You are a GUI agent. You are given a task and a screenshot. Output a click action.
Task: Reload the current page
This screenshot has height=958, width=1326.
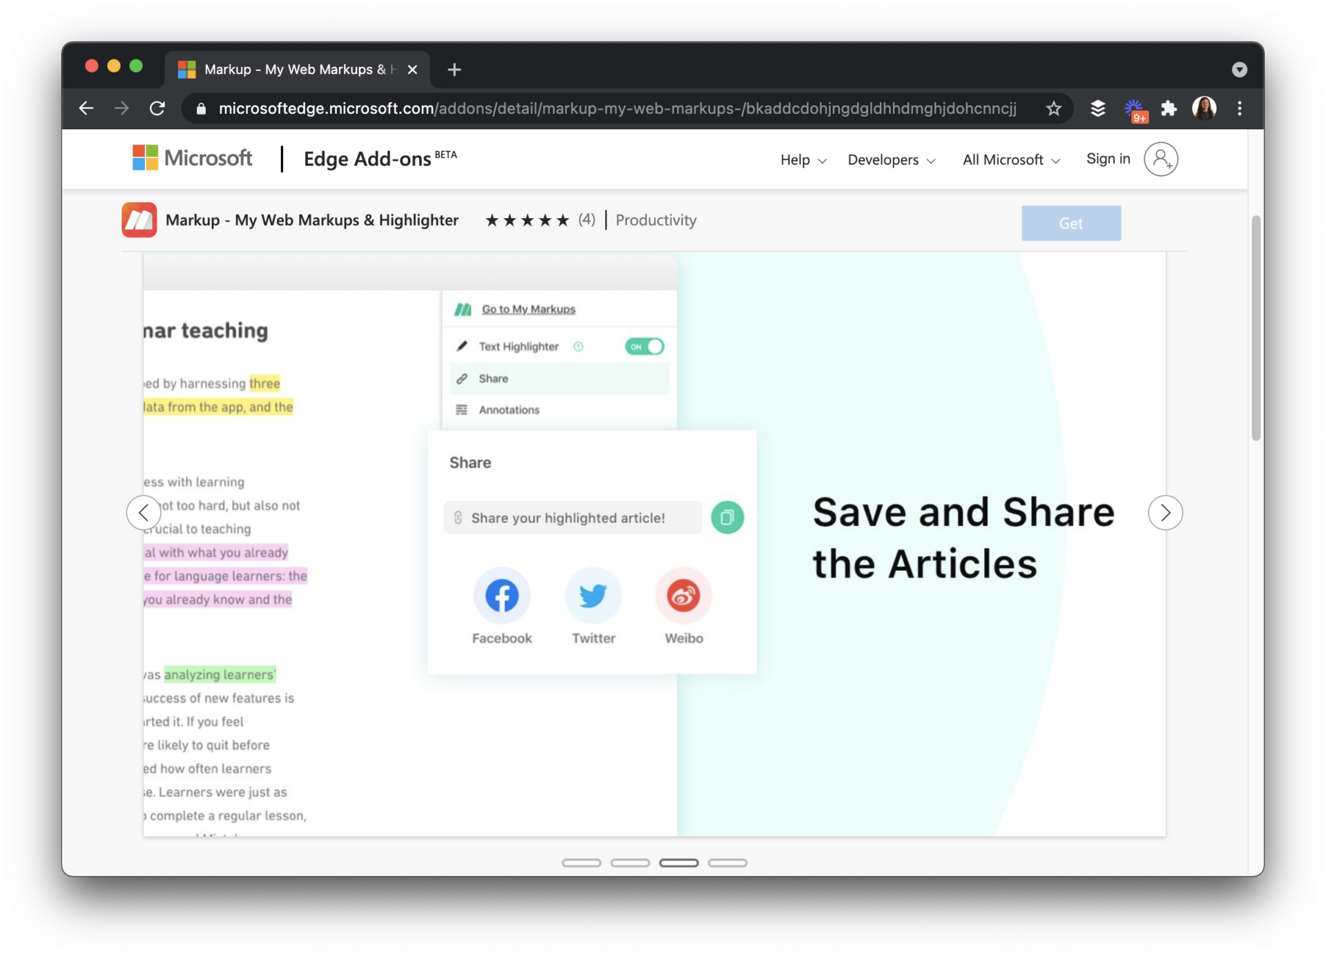pos(157,108)
